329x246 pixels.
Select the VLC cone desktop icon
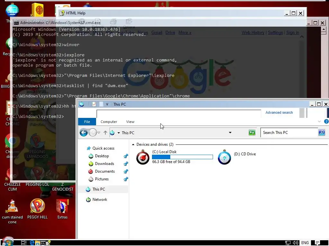coord(12,211)
